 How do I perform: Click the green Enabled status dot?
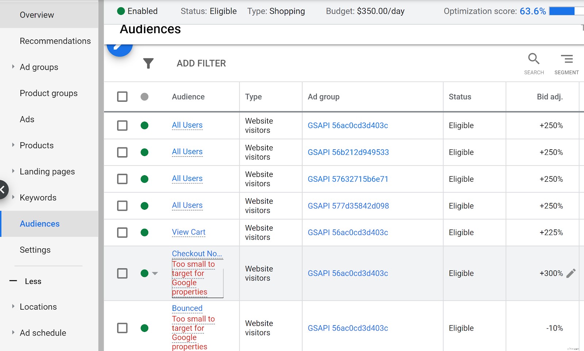coord(121,11)
